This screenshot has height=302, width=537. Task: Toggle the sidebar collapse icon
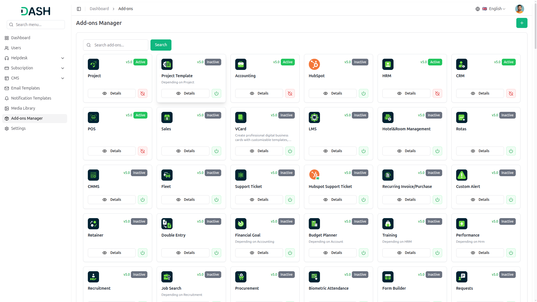79,9
